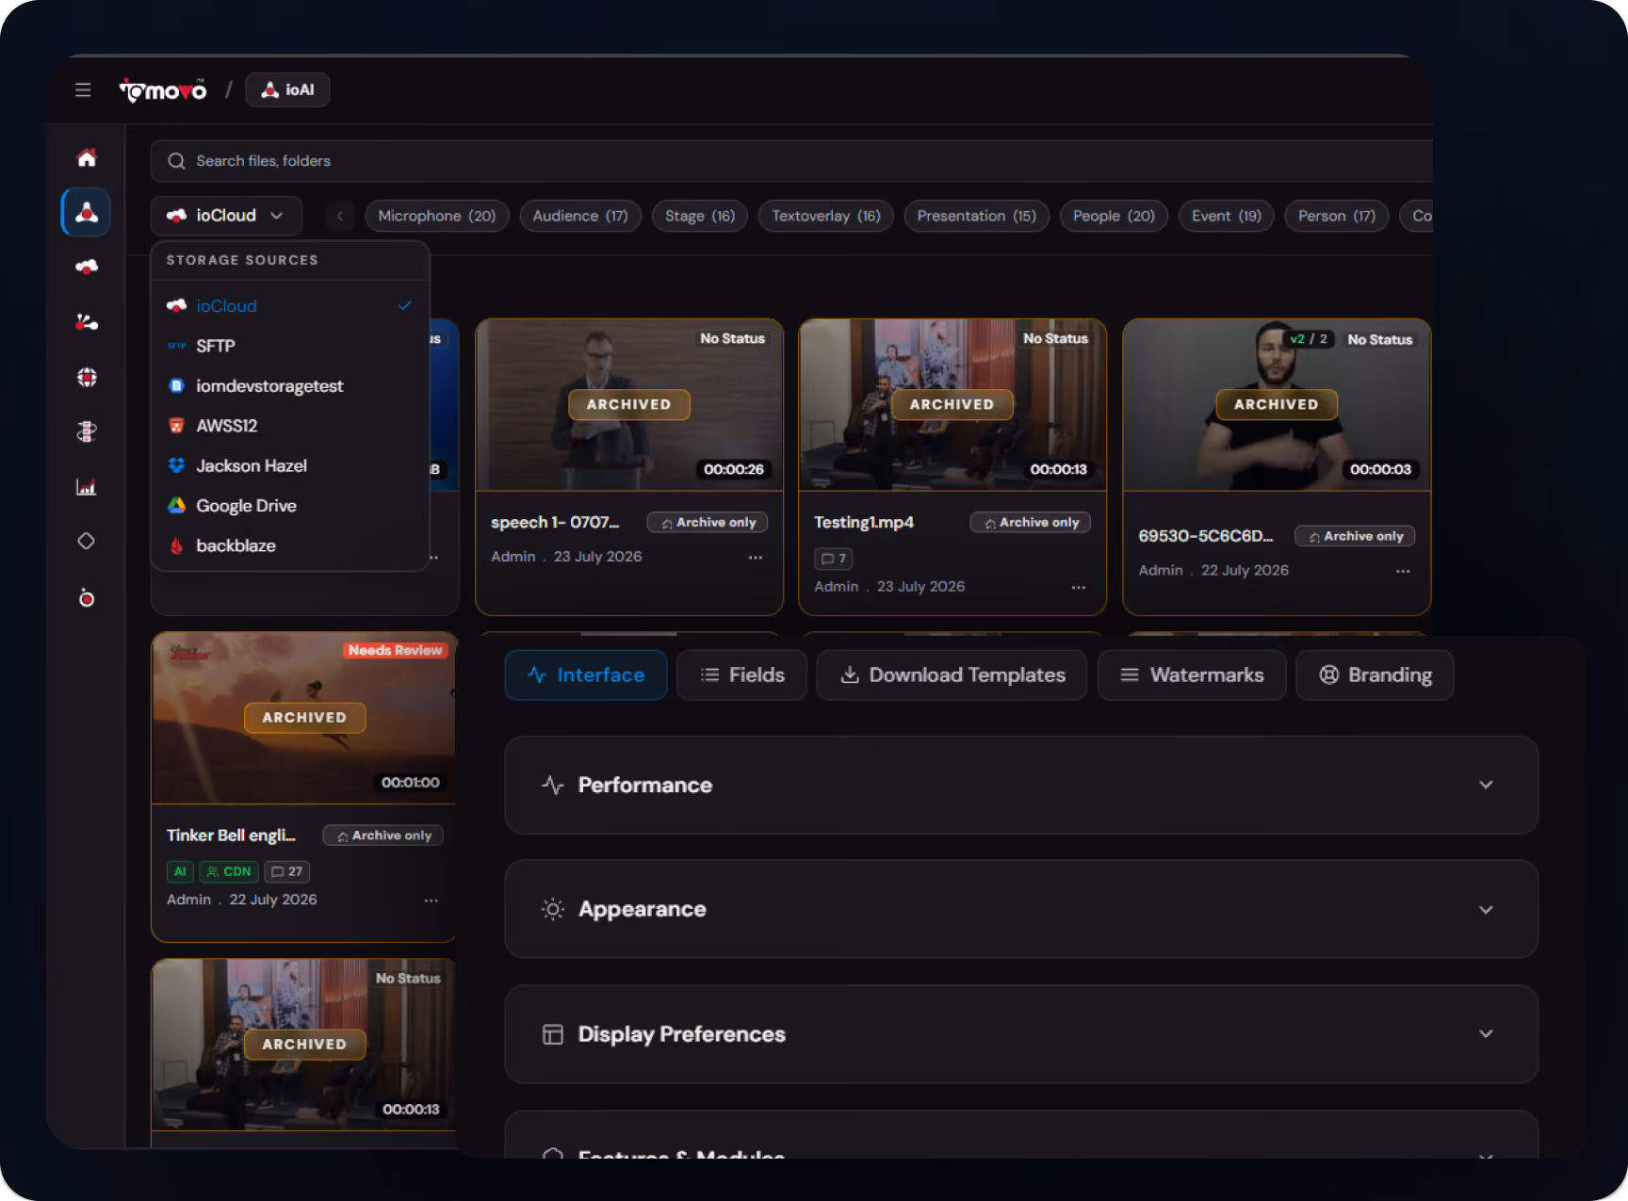Image resolution: width=1628 pixels, height=1201 pixels.
Task: Click the Needs Review status badge
Action: (395, 650)
